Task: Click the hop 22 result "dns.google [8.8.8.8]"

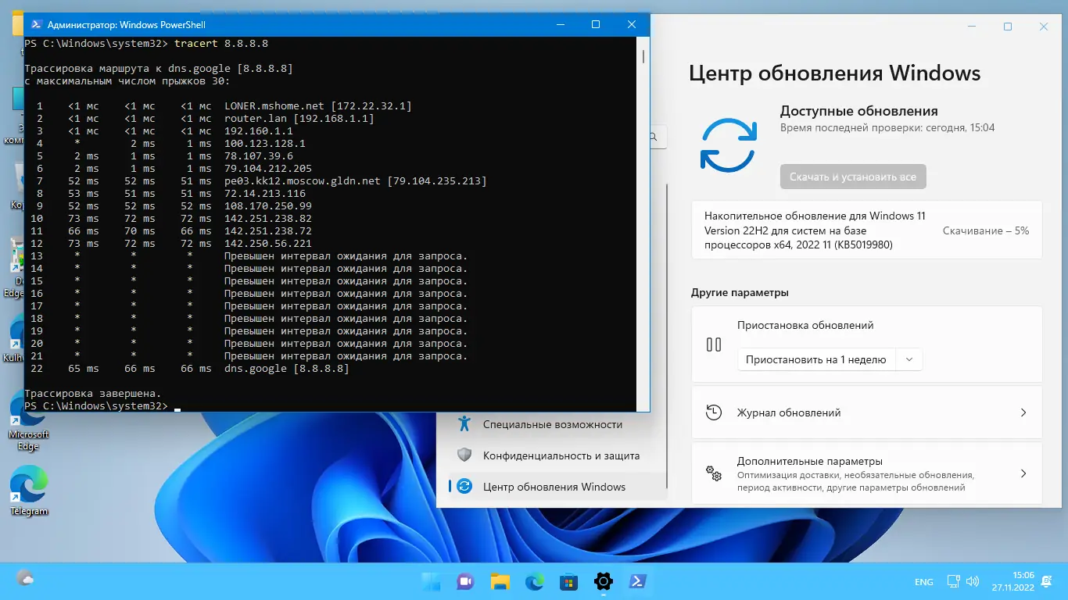Action: coord(287,369)
